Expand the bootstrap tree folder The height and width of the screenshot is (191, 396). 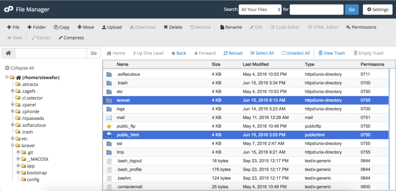click(x=18, y=172)
